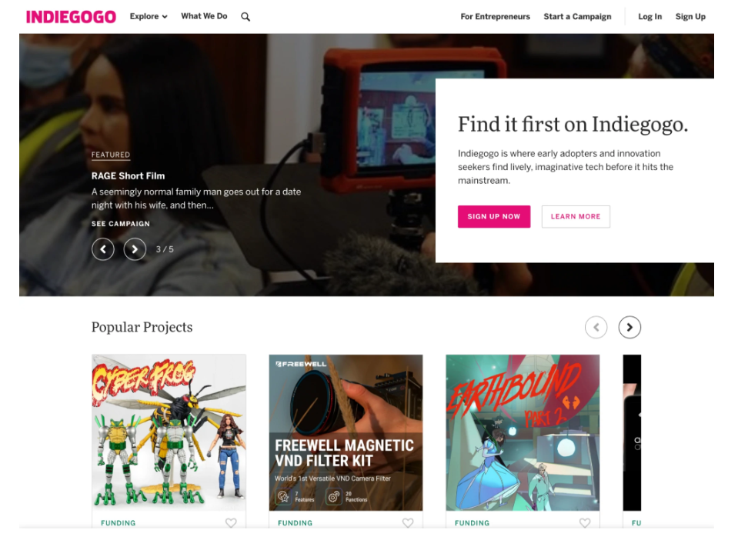The width and height of the screenshot is (738, 537).
Task: Go to previous featured hero slide
Action: coord(103,249)
